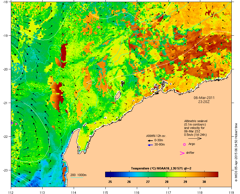Click the 'ANMN 12h av.' legend heading
This screenshot has width=240, height=194.
pos(156,136)
